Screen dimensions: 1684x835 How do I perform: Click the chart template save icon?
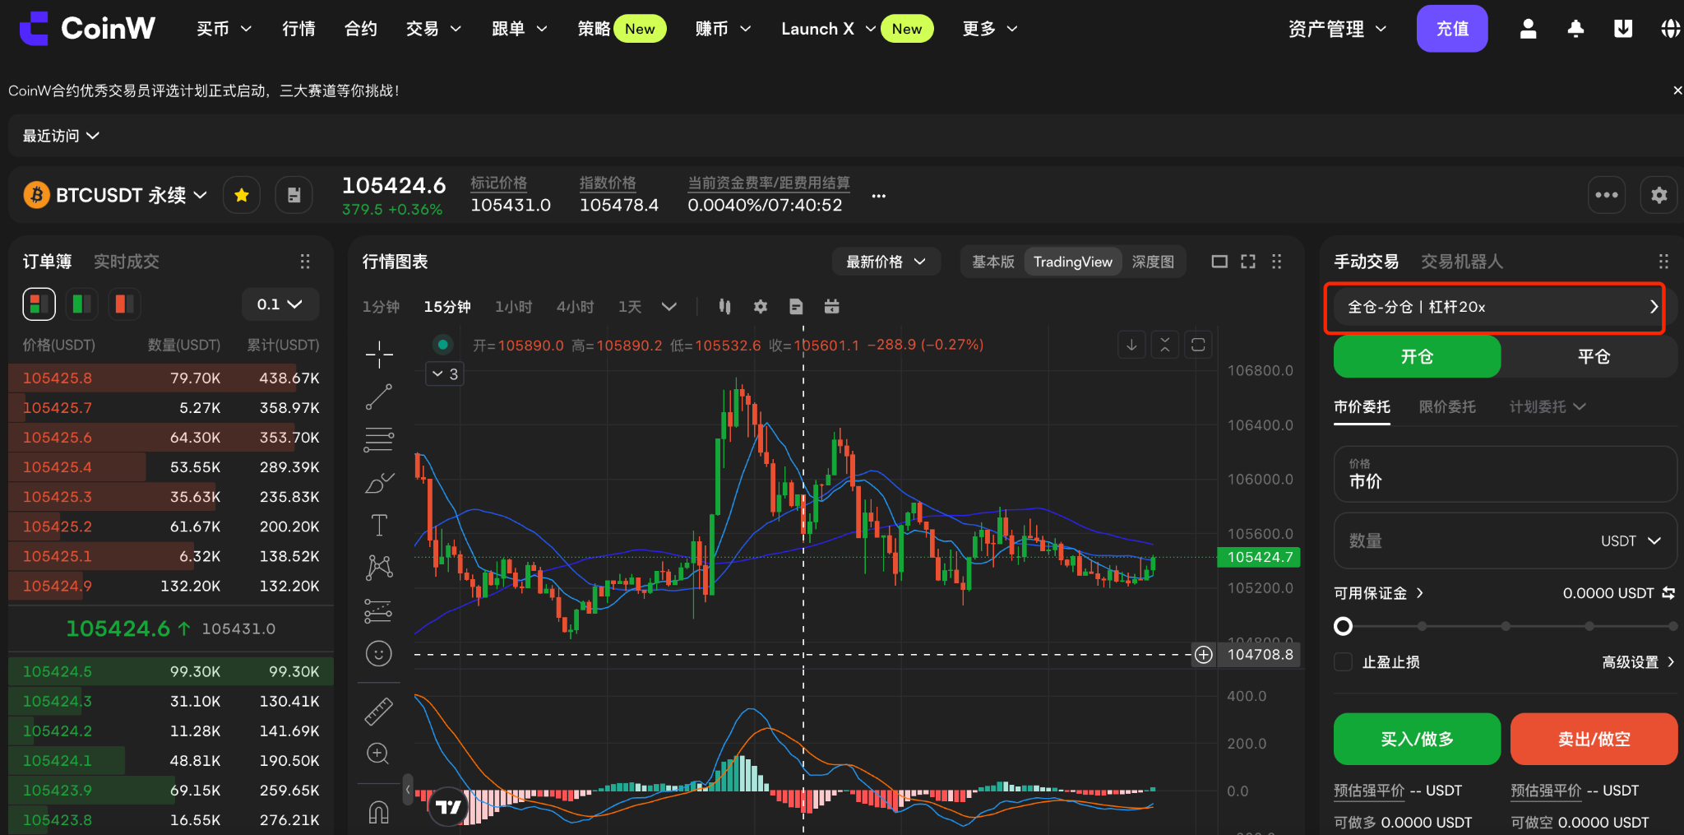(796, 307)
